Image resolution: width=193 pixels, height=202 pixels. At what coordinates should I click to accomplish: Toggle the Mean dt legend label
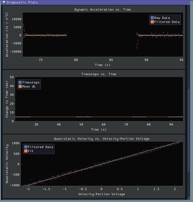click(x=29, y=87)
